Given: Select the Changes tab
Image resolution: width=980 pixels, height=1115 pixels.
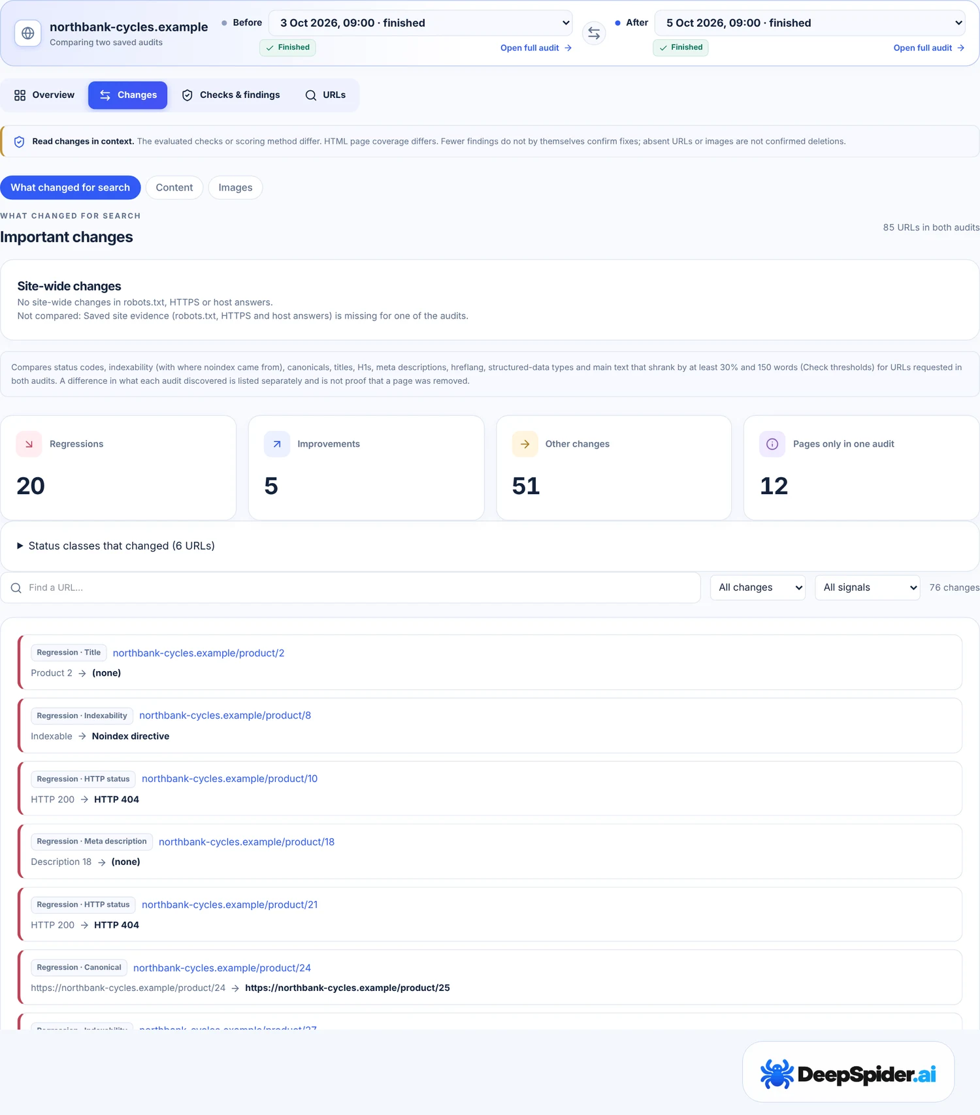Looking at the screenshot, I should pos(128,95).
